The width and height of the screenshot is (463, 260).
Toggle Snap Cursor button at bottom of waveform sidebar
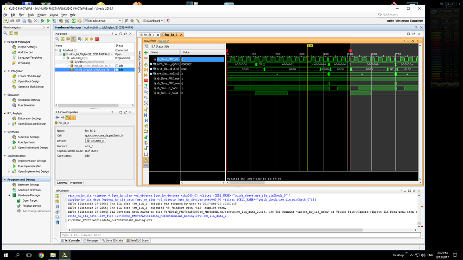146,160
